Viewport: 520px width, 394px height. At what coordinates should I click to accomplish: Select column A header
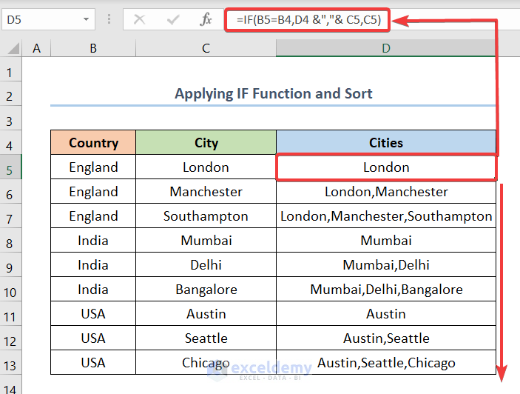pyautogui.click(x=36, y=48)
